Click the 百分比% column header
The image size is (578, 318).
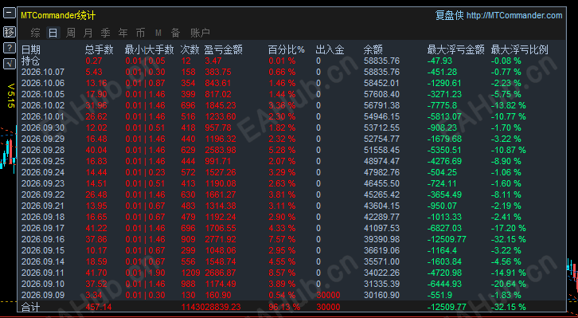[x=287, y=49]
